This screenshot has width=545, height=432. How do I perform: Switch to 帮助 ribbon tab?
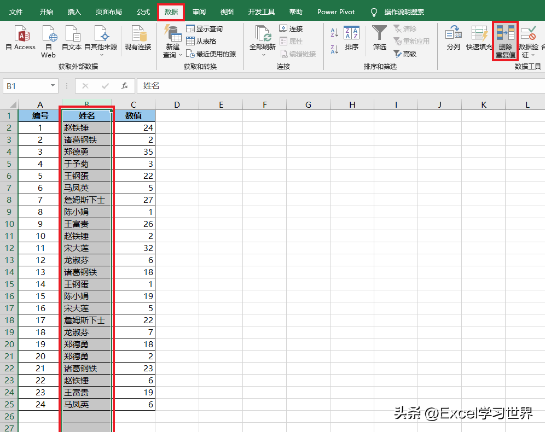[x=296, y=12]
